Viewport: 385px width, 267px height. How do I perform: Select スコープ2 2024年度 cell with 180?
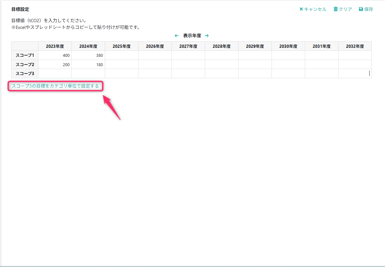pyautogui.click(x=88, y=65)
